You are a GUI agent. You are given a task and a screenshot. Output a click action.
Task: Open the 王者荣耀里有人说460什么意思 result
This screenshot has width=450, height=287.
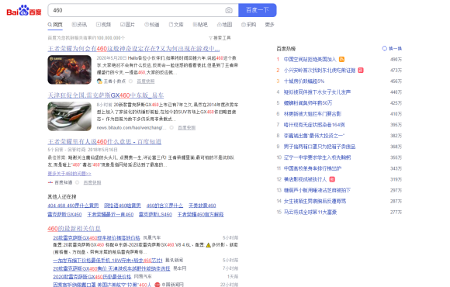click(105, 142)
